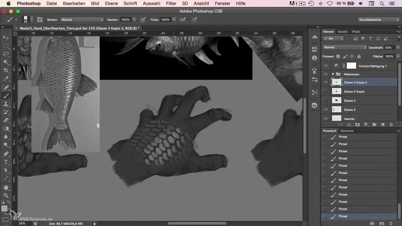Open layer effects fx icon

tap(349, 125)
